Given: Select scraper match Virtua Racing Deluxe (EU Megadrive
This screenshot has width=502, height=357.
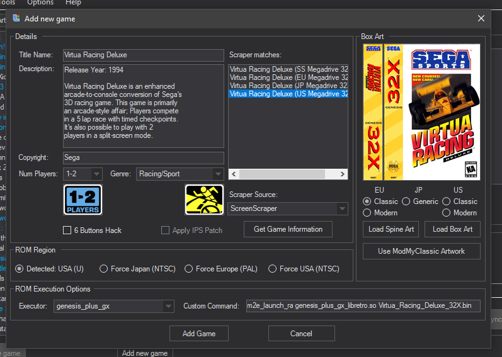Looking at the screenshot, I should click(288, 77).
